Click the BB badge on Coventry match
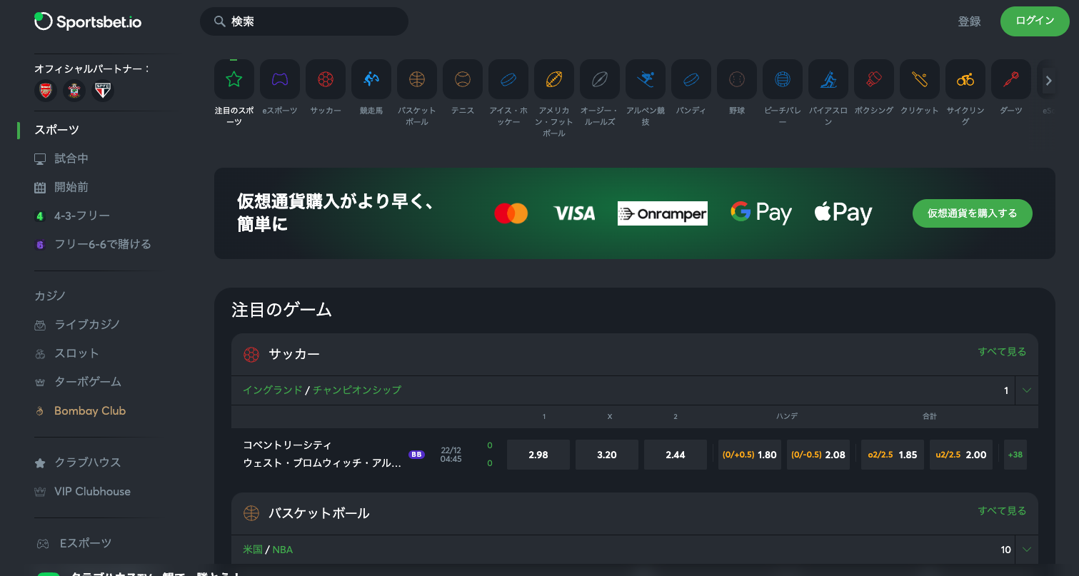 [416, 454]
